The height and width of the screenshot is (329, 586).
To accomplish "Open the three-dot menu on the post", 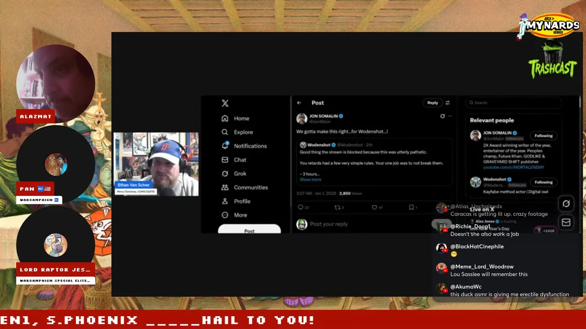I will (x=450, y=116).
